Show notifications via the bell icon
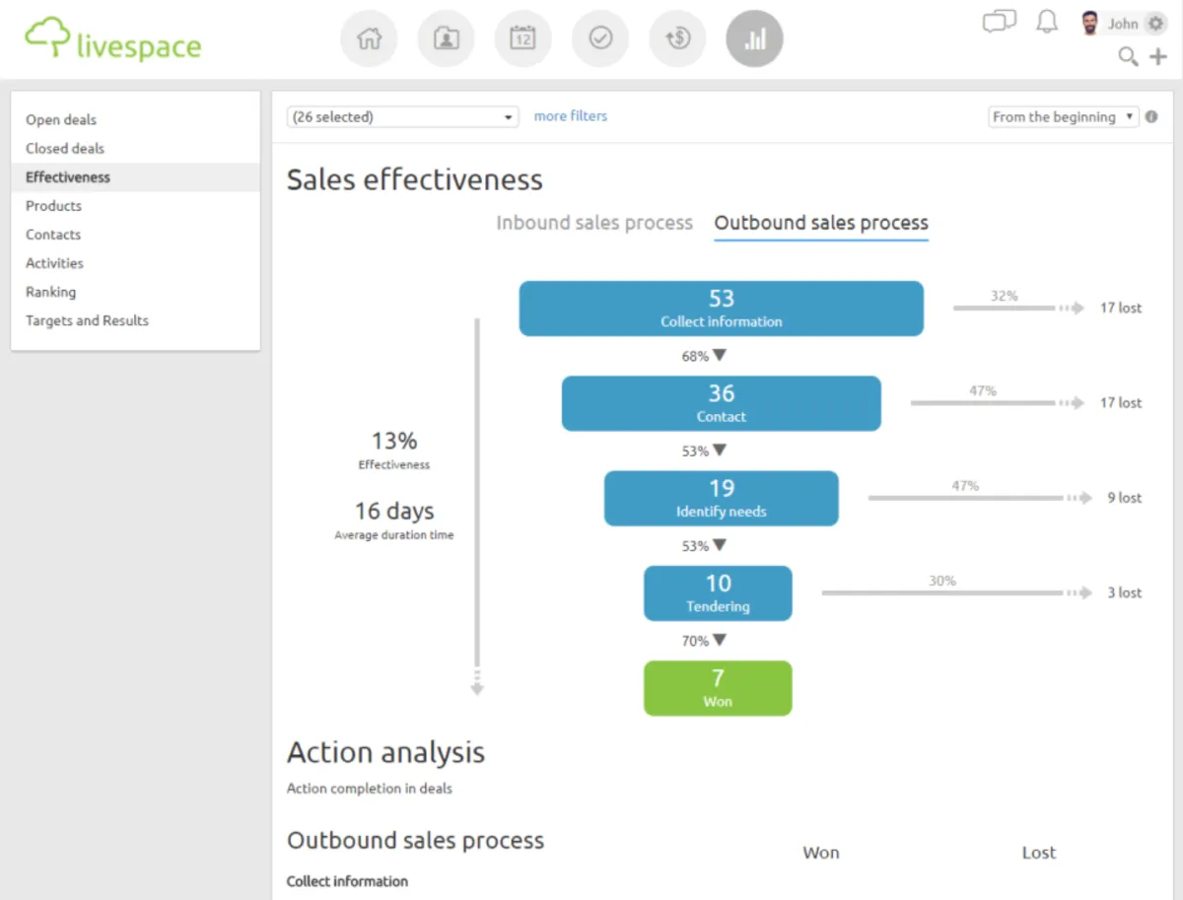 coord(1047,22)
